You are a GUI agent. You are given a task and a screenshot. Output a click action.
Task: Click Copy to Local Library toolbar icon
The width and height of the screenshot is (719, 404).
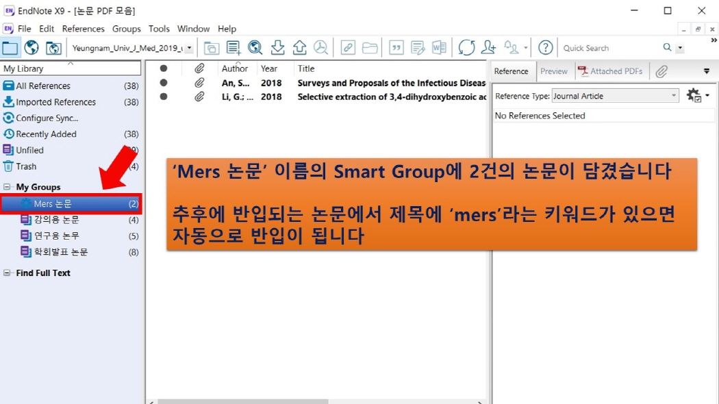tap(212, 48)
